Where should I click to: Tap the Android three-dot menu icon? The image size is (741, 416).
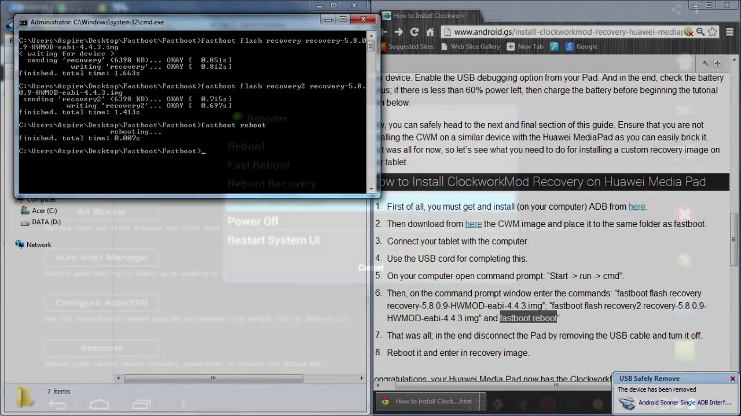pos(184,405)
